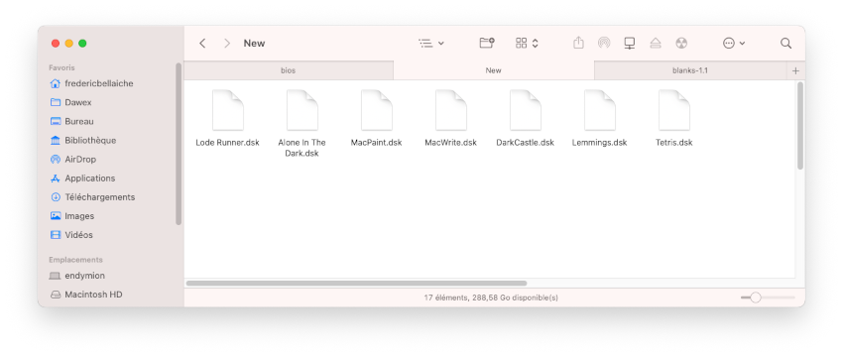This screenshot has height=357, width=843.
Task: Select the Alone In The Dark.dsk file icon
Action: tap(302, 110)
